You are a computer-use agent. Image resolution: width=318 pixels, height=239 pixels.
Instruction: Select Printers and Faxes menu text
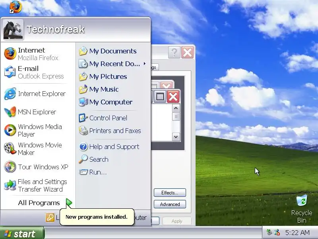click(115, 131)
